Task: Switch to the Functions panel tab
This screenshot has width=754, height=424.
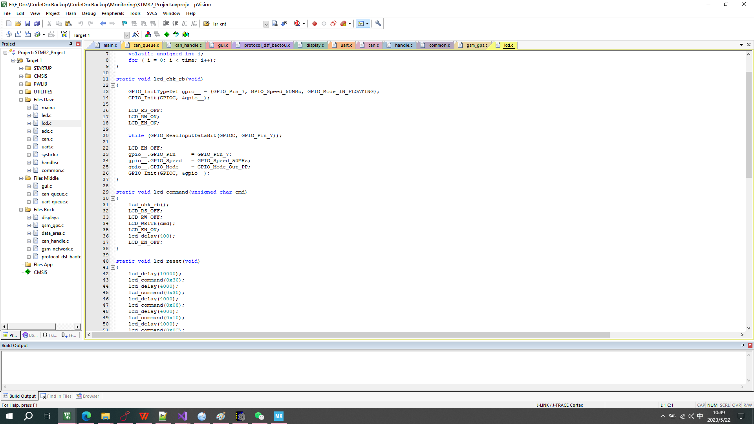Action: (x=50, y=335)
